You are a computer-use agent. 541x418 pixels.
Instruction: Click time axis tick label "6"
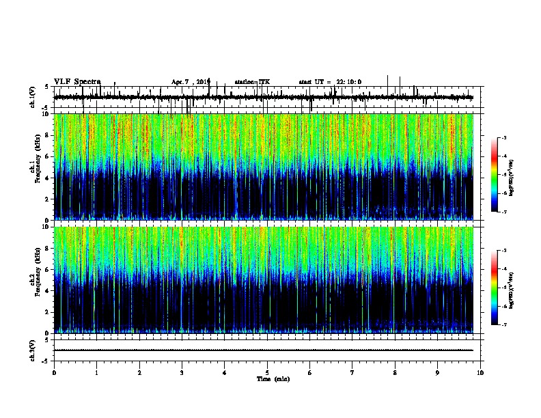310,373
